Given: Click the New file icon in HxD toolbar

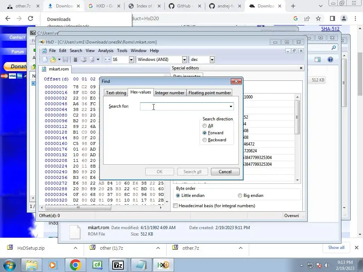Looking at the screenshot, I should click(45, 59).
